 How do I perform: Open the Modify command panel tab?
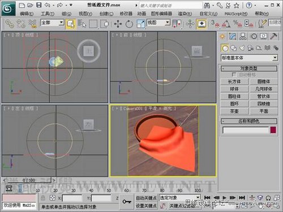233,36
